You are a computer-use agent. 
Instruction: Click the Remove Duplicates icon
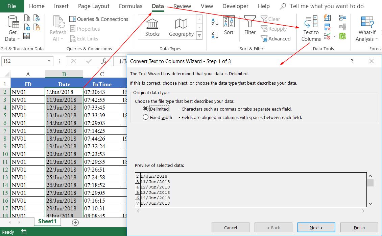[327, 27]
